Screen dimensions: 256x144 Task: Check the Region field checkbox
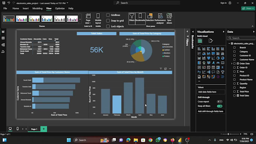tap(235, 88)
